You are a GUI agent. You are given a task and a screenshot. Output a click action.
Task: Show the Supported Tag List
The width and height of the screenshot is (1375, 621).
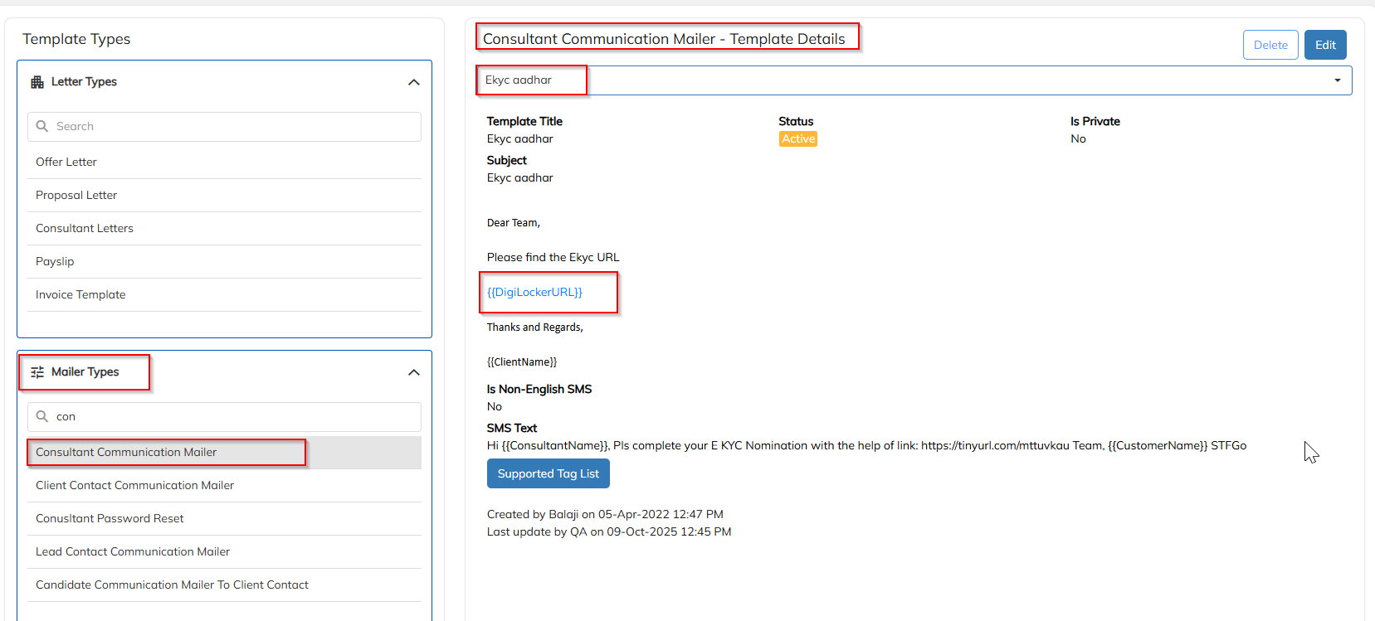click(549, 473)
